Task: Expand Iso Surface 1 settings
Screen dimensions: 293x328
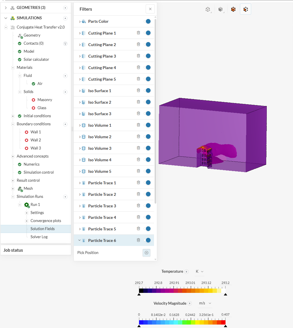Action: coord(80,91)
